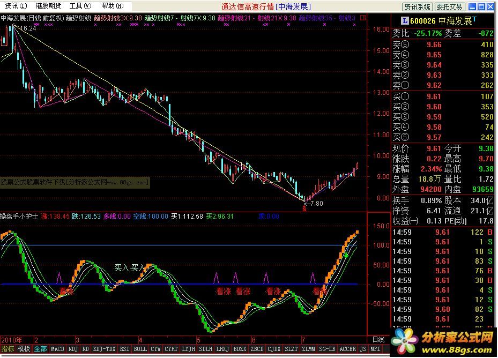Switch to the LHXJ indicator tab
The height and width of the screenshot is (358, 498).
point(222,349)
